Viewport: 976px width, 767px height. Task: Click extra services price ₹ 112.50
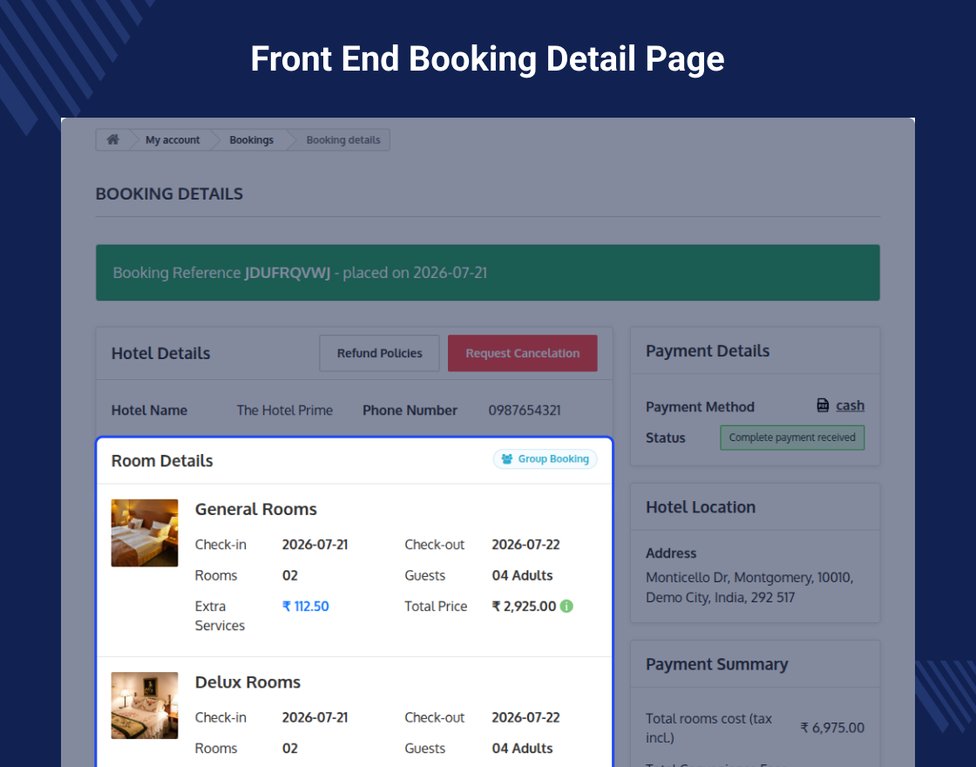306,607
